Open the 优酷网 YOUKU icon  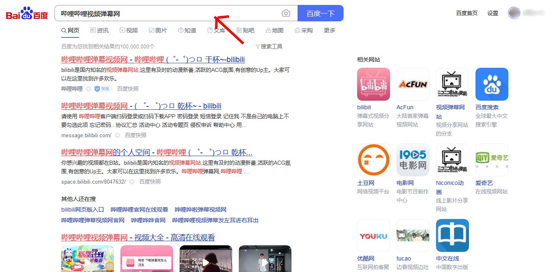tap(373, 235)
